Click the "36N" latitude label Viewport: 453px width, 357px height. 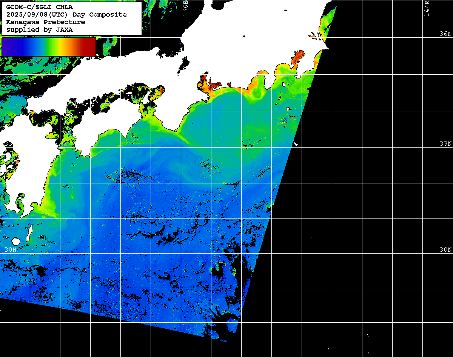445,34
